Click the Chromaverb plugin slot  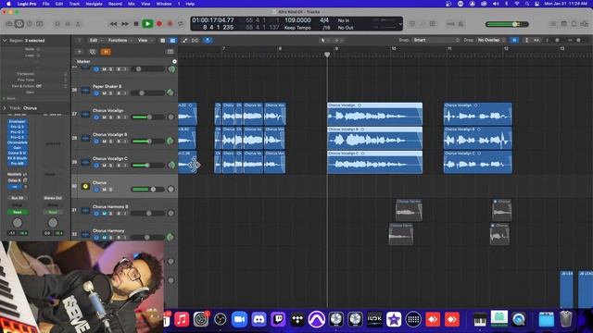click(18, 142)
